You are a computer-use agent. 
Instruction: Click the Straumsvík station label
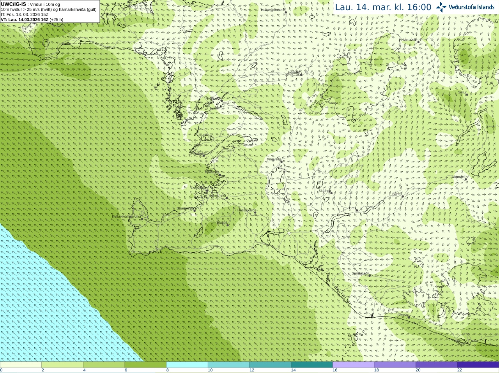[x=185, y=208]
